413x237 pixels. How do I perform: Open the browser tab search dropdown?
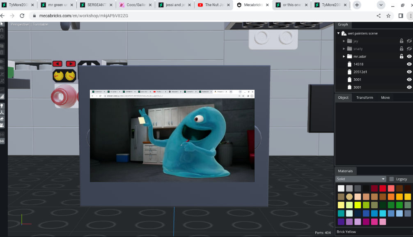click(x=381, y=5)
